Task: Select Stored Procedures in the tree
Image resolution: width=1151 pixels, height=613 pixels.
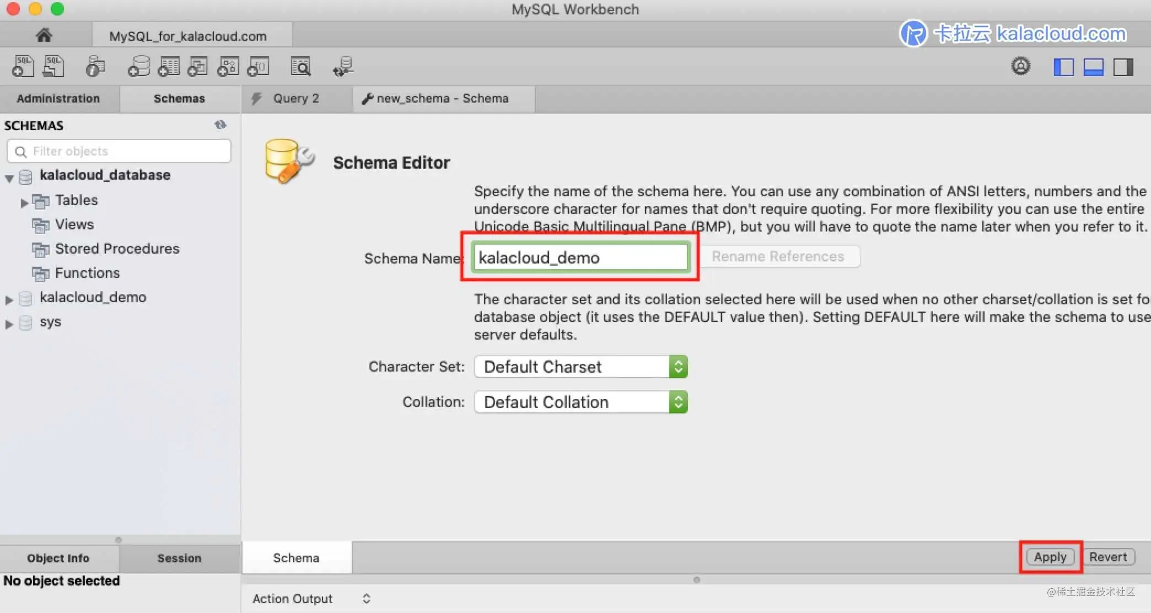Action: [117, 249]
